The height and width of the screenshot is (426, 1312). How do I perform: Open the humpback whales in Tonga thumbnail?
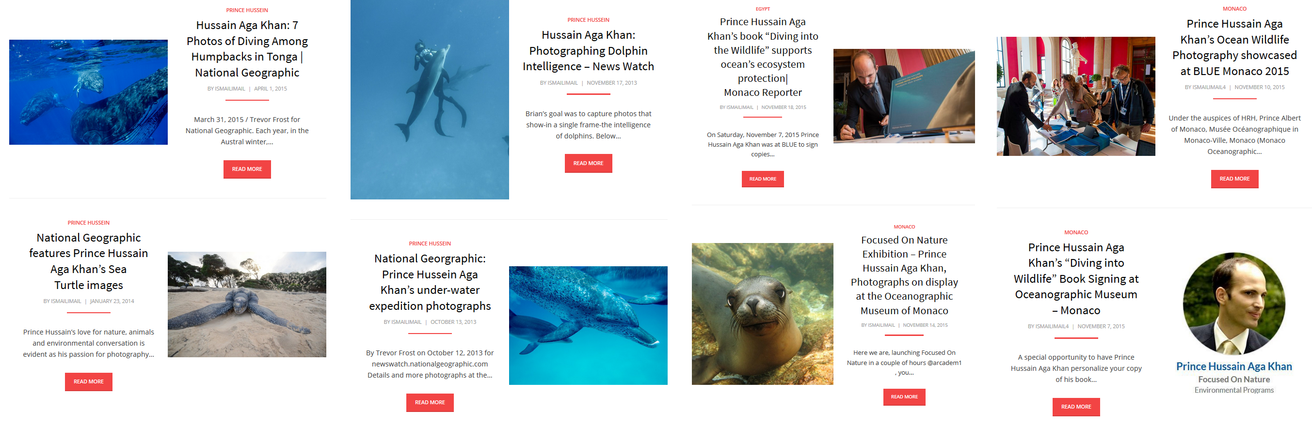pos(88,92)
